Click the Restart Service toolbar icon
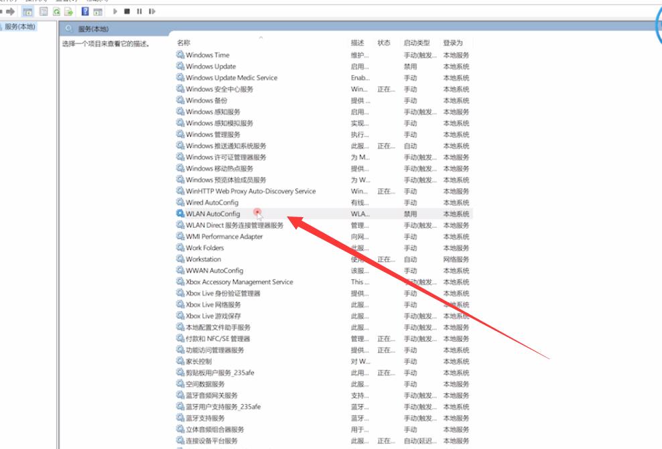The height and width of the screenshot is (449, 662). pos(152,11)
